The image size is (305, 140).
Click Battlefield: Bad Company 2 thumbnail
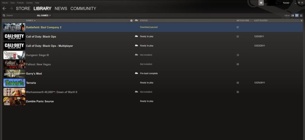pyautogui.click(x=14, y=27)
